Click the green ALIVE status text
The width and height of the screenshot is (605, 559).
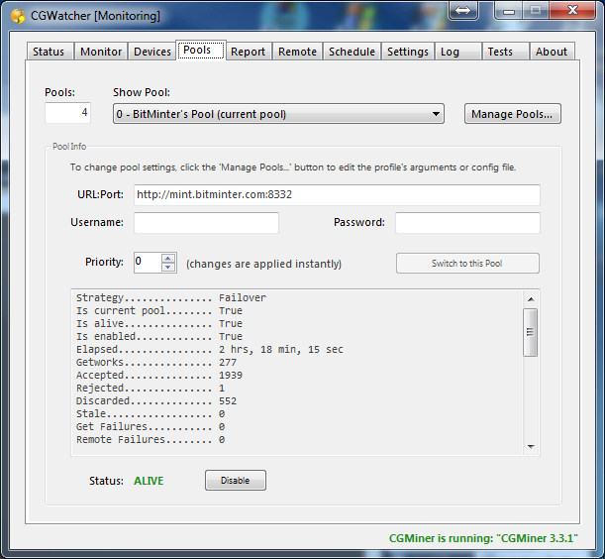coord(149,481)
